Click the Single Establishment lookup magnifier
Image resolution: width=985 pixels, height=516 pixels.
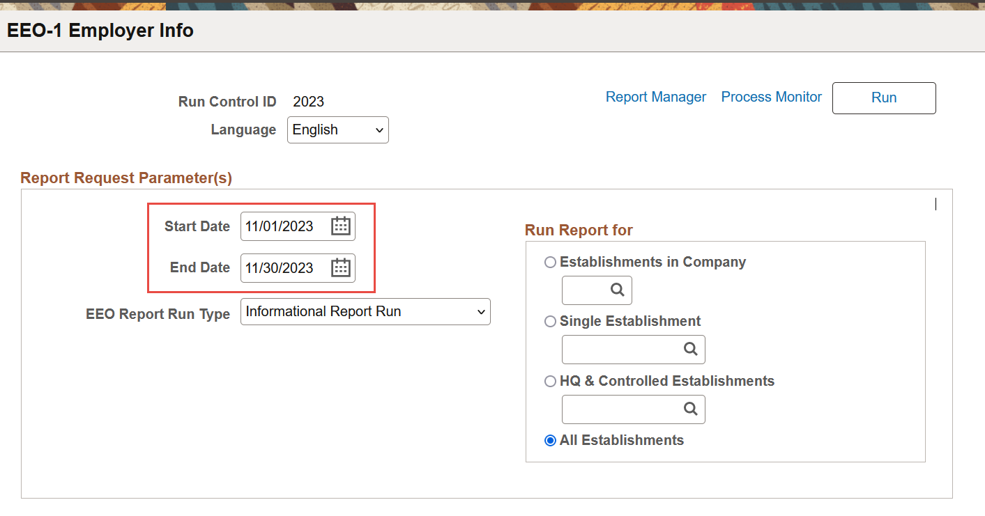pyautogui.click(x=690, y=350)
